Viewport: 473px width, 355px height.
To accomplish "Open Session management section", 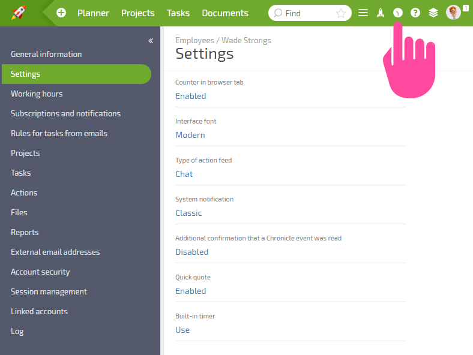I will 49,291.
